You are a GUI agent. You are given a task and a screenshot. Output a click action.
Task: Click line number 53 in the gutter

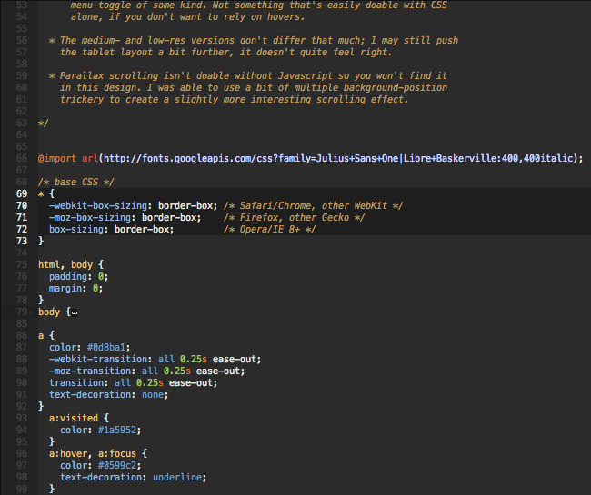point(22,5)
